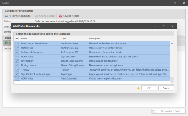Close the Portal window
The width and height of the screenshot is (188, 116).
184,3
